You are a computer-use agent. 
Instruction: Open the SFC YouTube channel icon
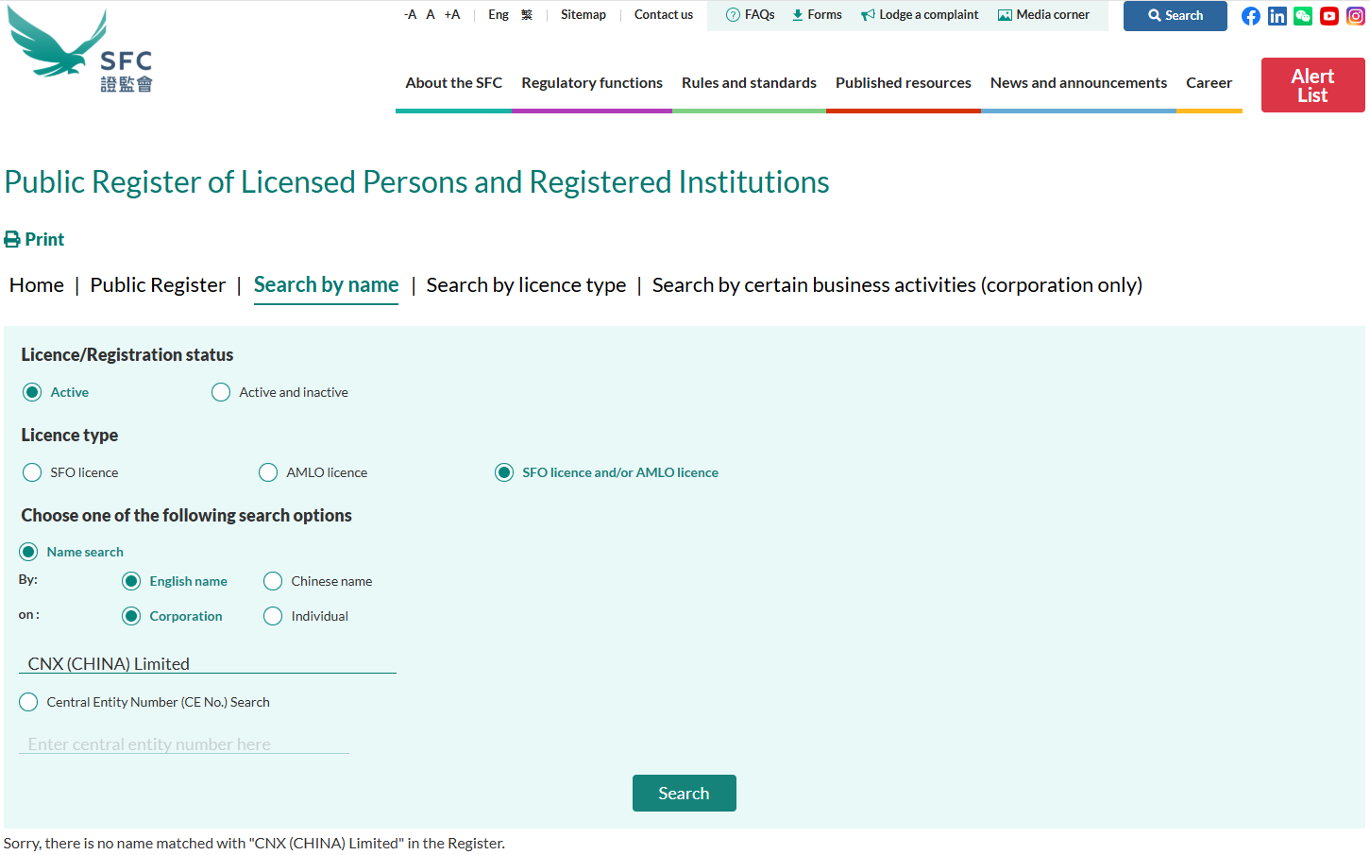pyautogui.click(x=1329, y=16)
